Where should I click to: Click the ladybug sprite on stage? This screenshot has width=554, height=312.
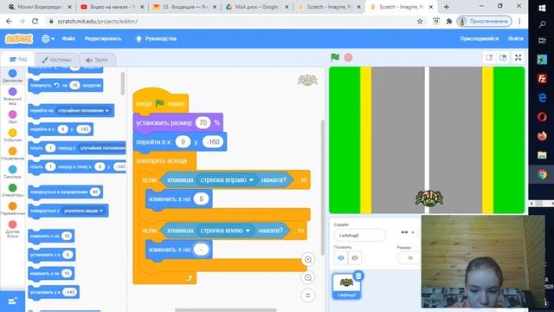[429, 198]
